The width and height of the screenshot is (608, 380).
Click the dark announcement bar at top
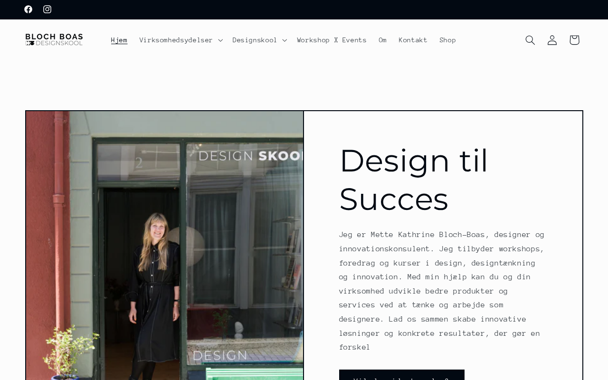(x=304, y=9)
